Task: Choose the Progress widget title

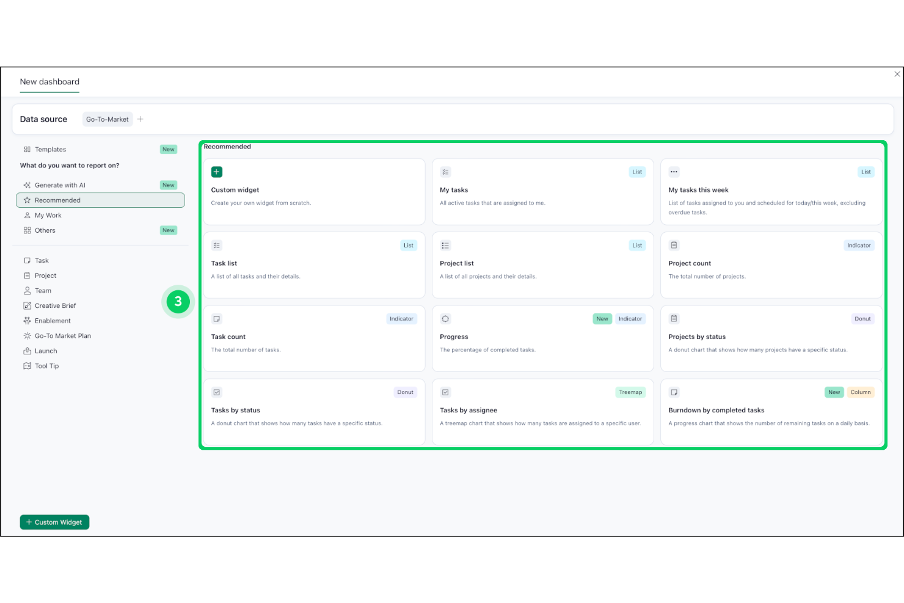Action: coord(454,337)
